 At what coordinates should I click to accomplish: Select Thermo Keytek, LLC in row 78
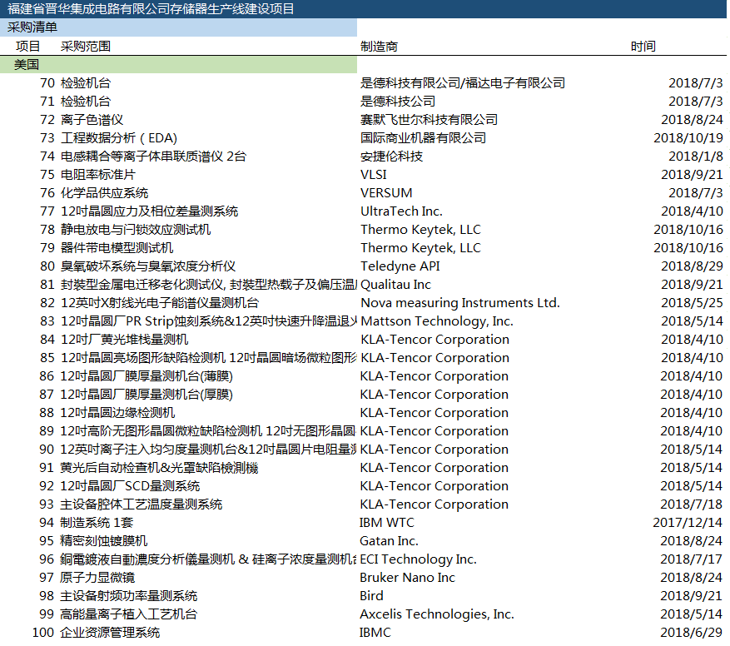click(420, 230)
